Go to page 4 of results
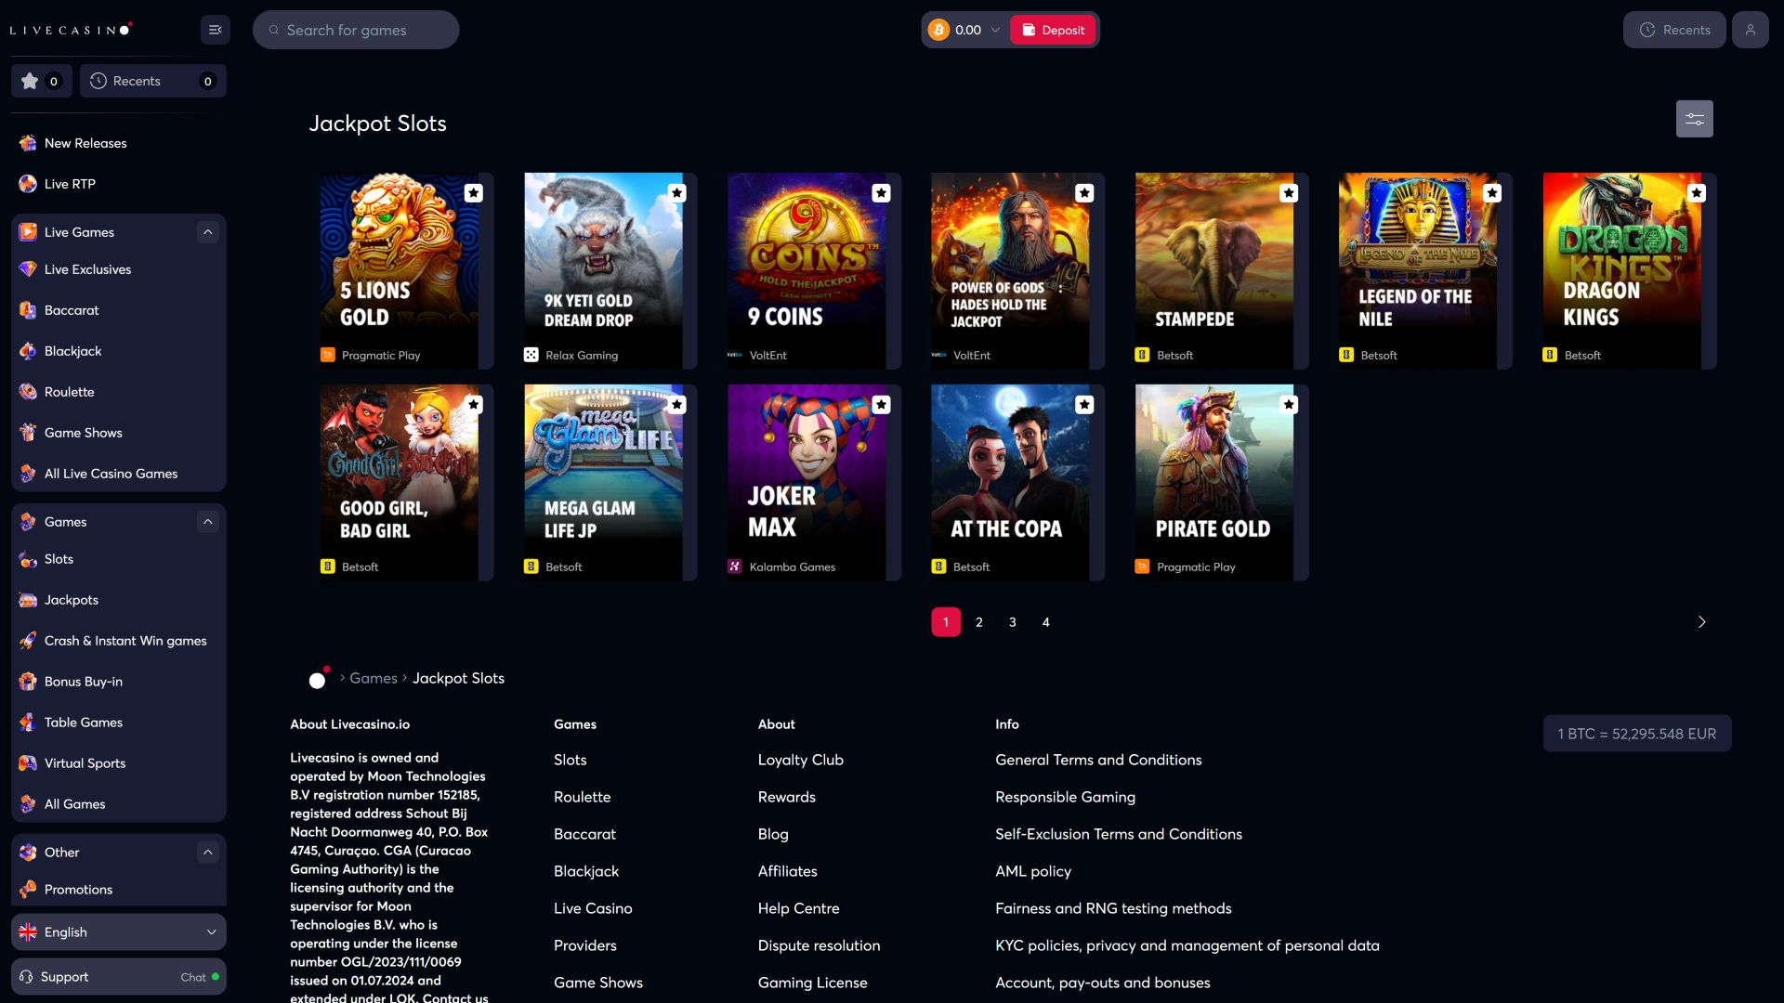 tap(1046, 622)
